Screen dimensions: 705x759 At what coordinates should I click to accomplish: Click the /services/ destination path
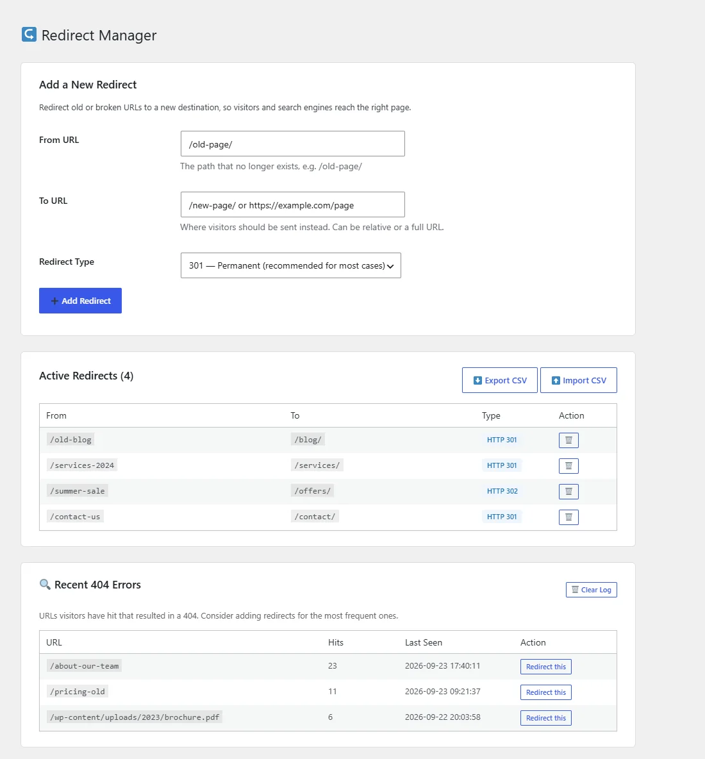click(317, 465)
